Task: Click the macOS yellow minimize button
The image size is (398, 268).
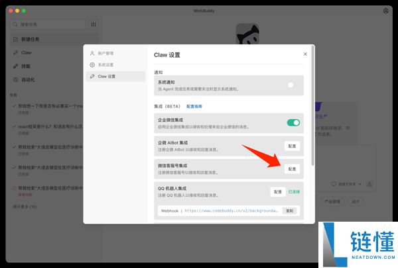Action: (x=17, y=11)
